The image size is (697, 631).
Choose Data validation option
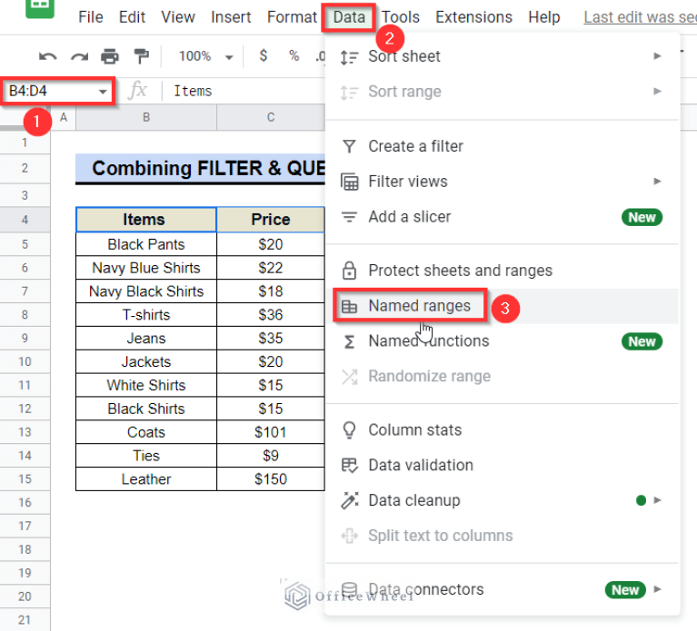502,466
